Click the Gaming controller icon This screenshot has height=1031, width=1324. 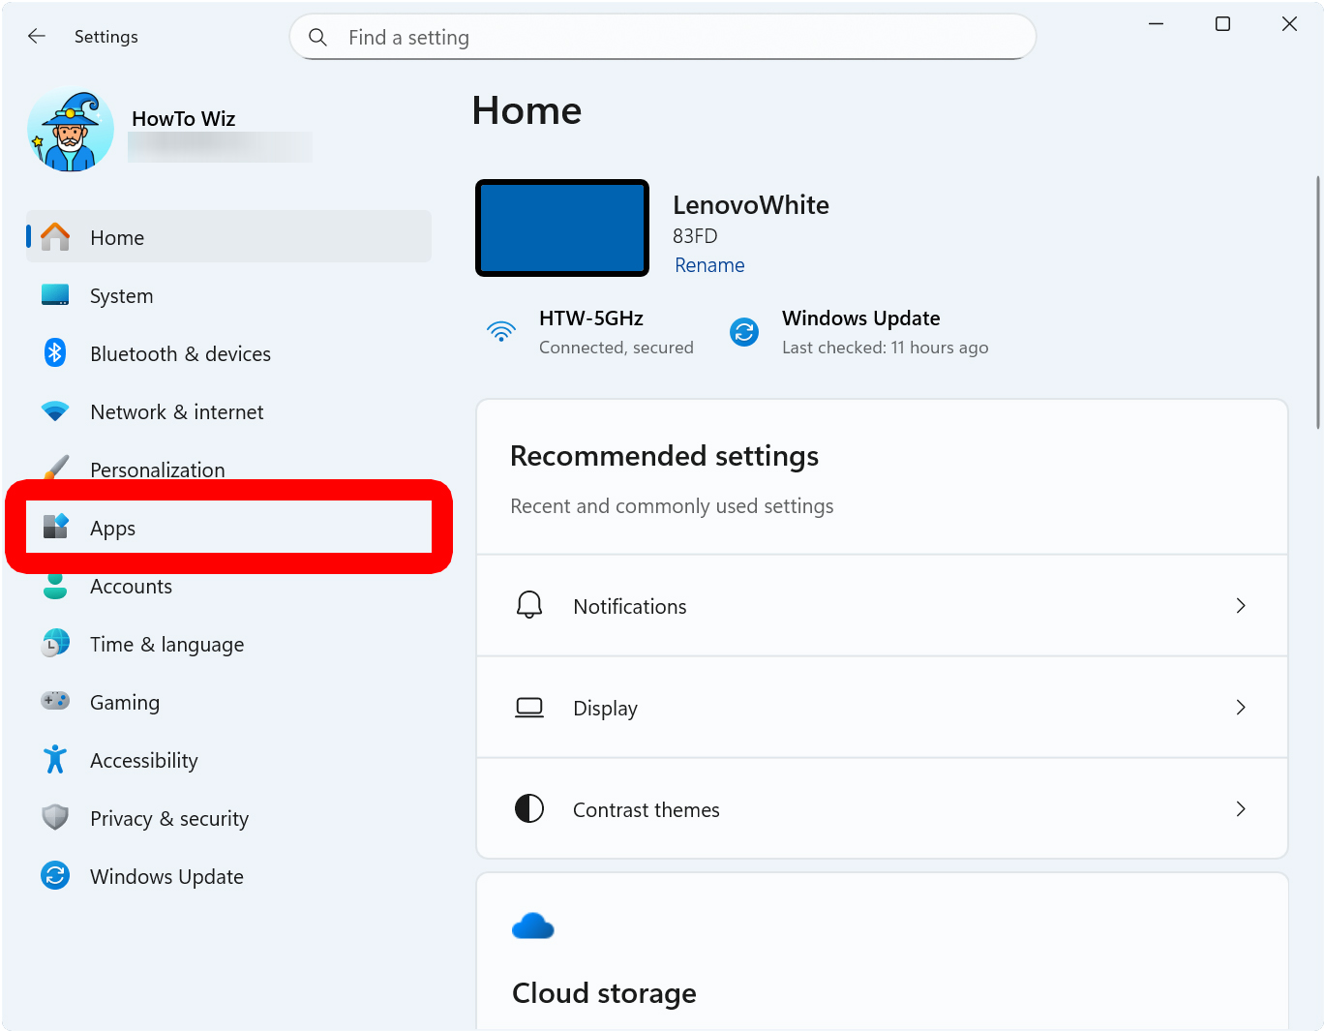click(55, 701)
